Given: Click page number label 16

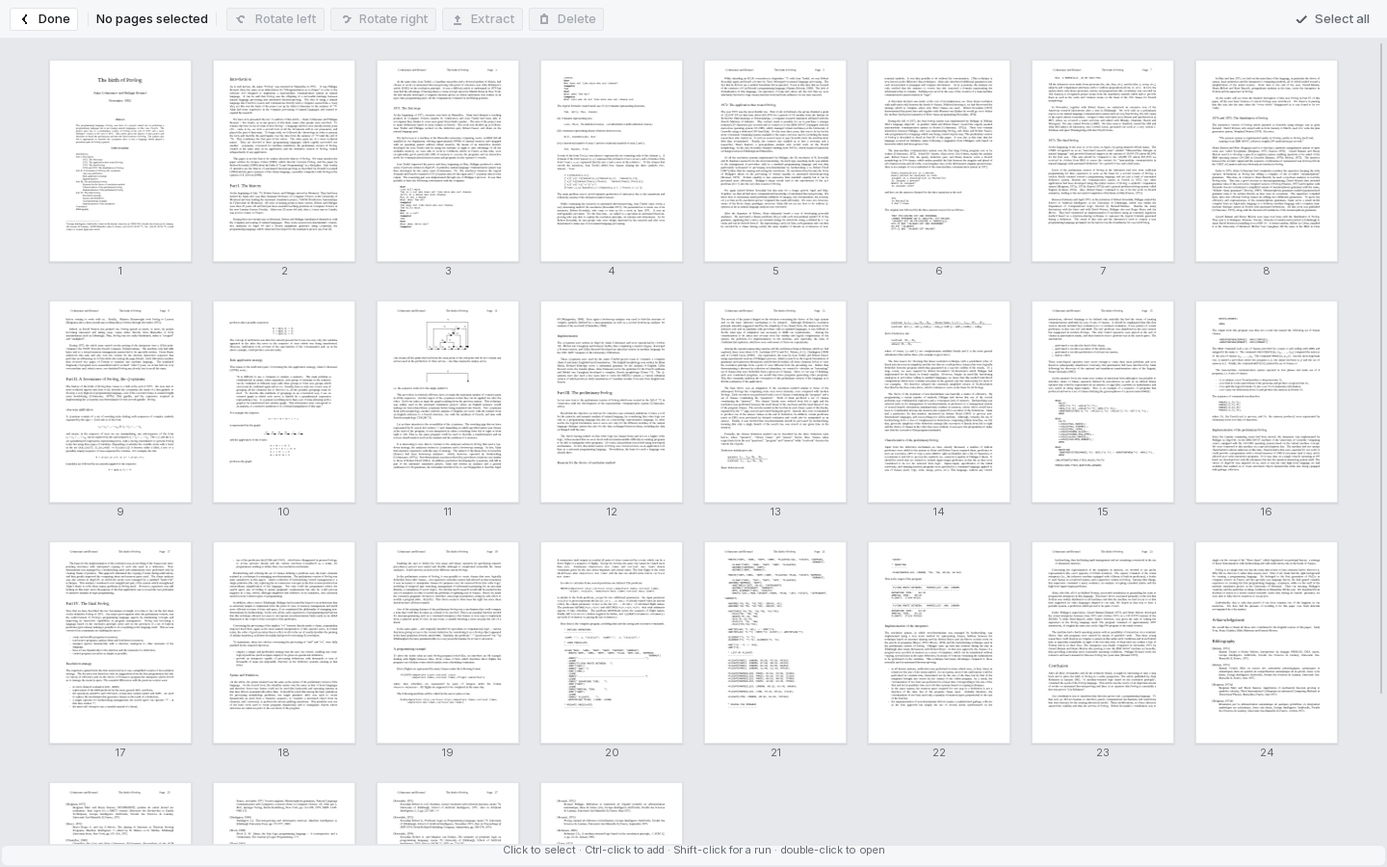Looking at the screenshot, I should coord(1267,512).
